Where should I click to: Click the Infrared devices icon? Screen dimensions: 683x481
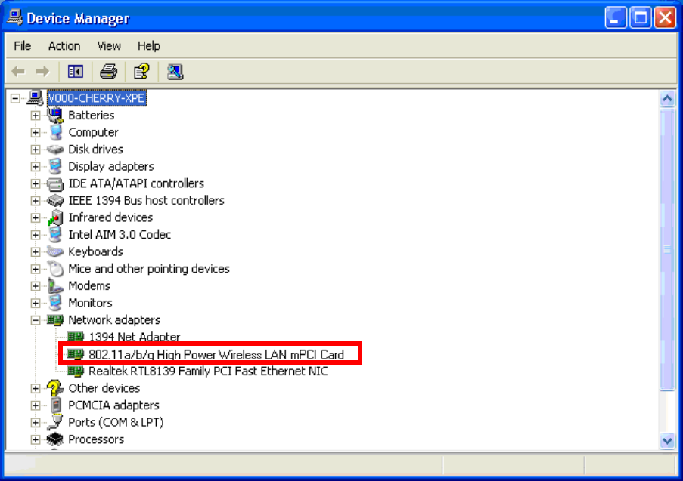[55, 217]
